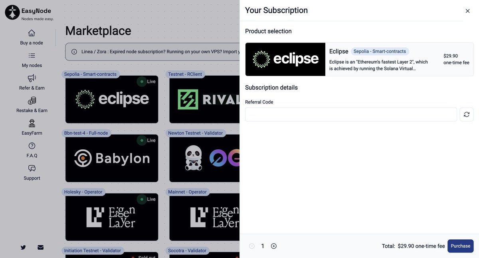Click Holesky - Operator label
This screenshot has width=479, height=258.
(83, 192)
